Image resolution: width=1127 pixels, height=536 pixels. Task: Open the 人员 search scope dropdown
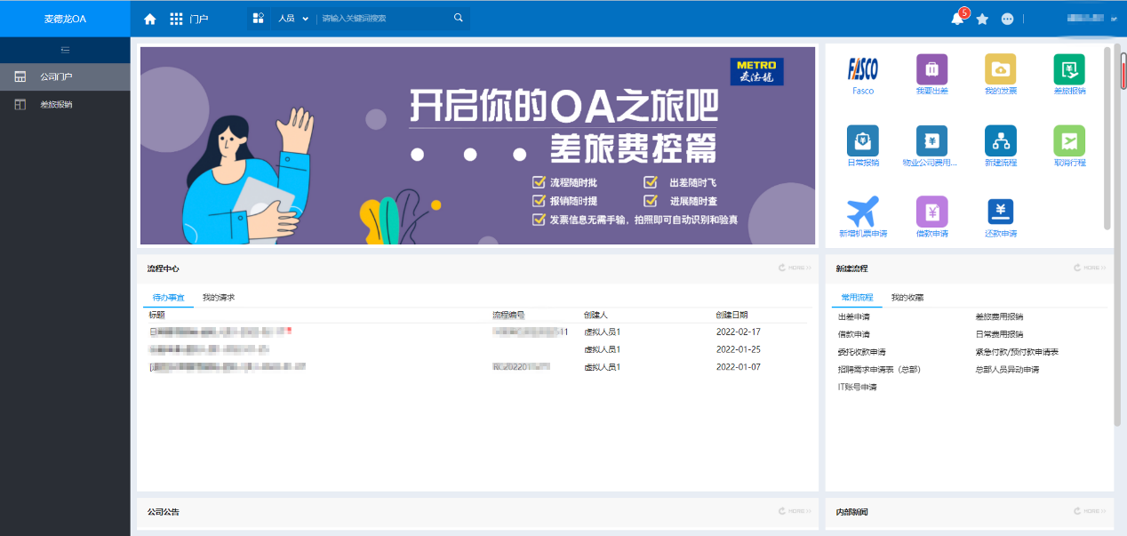(289, 17)
